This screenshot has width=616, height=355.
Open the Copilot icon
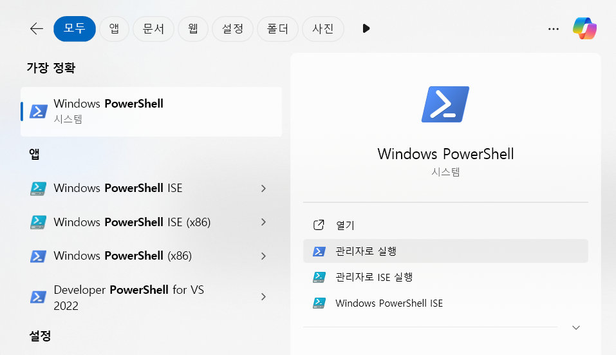coord(584,28)
